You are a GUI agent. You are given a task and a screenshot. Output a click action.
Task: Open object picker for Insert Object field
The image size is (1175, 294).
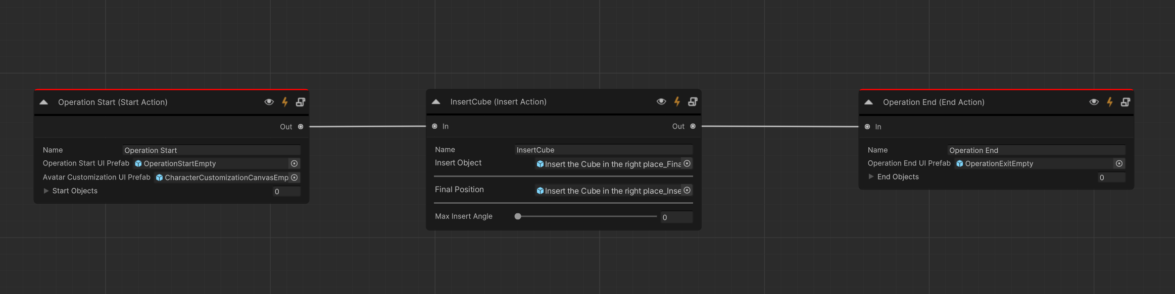point(687,163)
